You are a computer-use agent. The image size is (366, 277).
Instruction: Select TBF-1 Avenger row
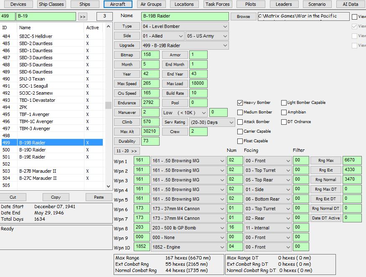point(52,114)
